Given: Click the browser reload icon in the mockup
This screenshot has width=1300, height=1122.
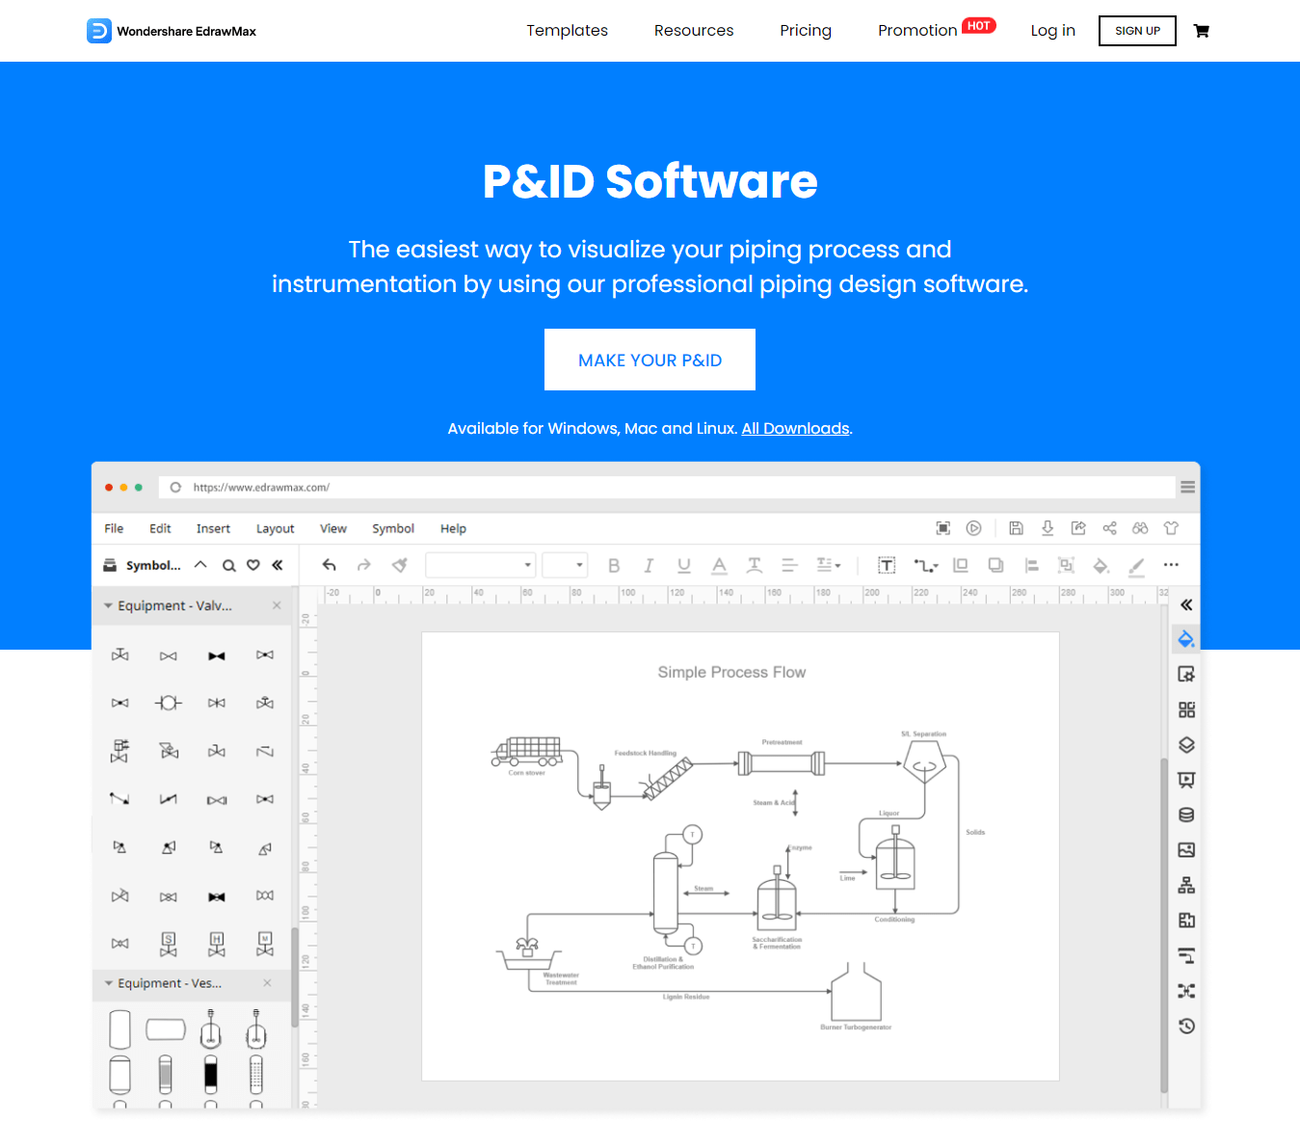Looking at the screenshot, I should click(x=175, y=488).
